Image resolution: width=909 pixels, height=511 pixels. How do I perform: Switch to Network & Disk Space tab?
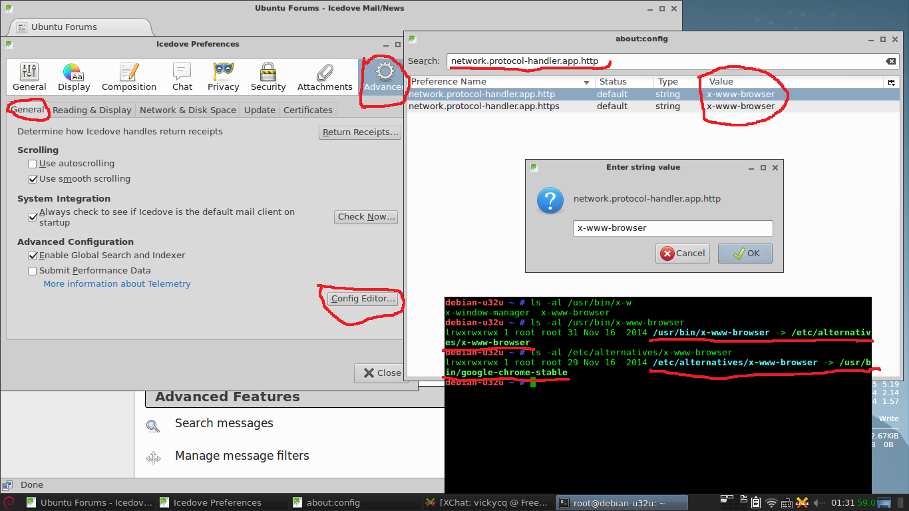pos(188,110)
